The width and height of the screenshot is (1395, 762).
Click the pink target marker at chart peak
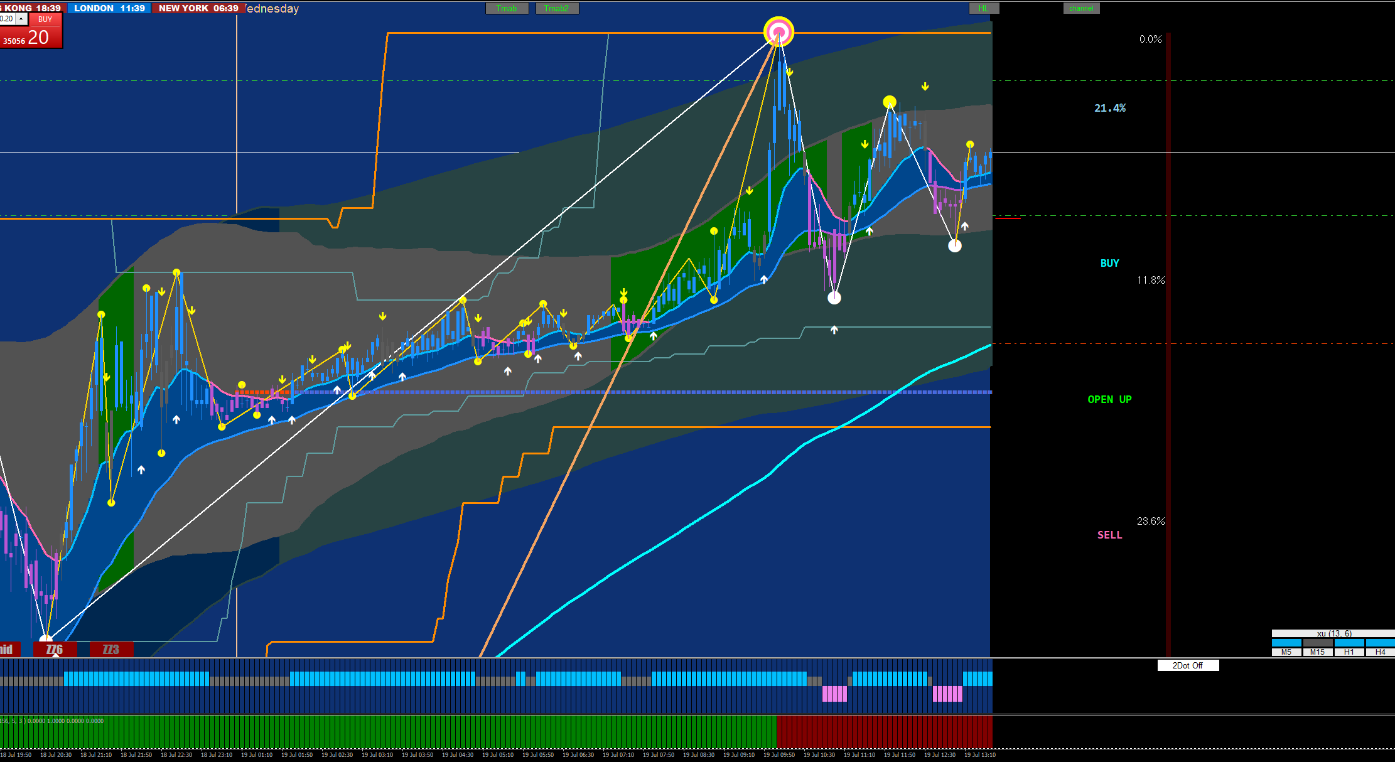pos(778,31)
